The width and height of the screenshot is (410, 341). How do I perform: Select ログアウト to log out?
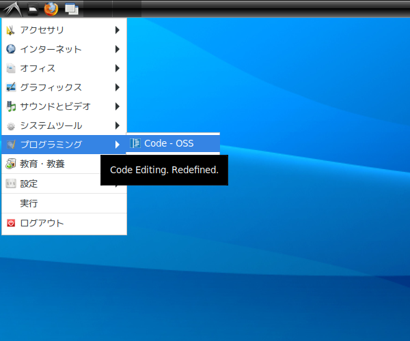tap(64, 223)
